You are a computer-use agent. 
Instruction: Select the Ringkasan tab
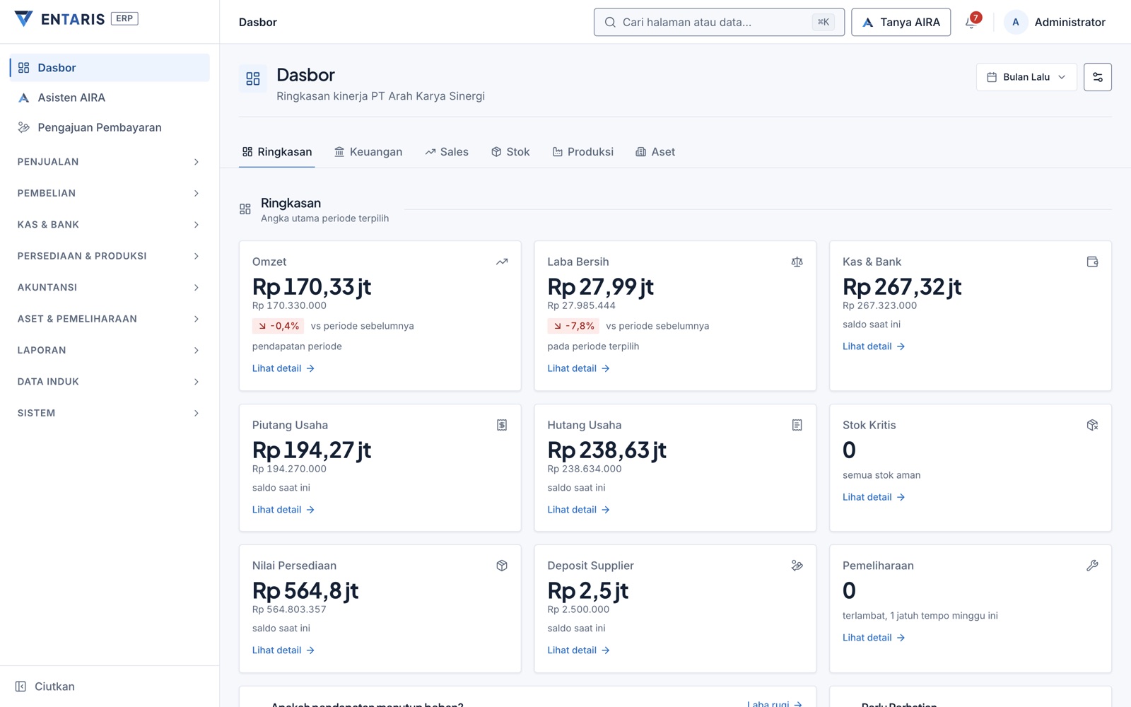tap(277, 152)
